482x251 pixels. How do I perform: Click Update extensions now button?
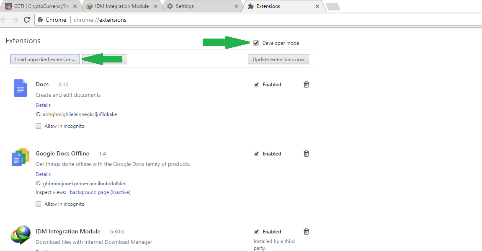coord(278,59)
